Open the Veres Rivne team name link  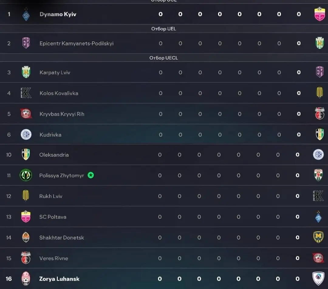point(53,258)
